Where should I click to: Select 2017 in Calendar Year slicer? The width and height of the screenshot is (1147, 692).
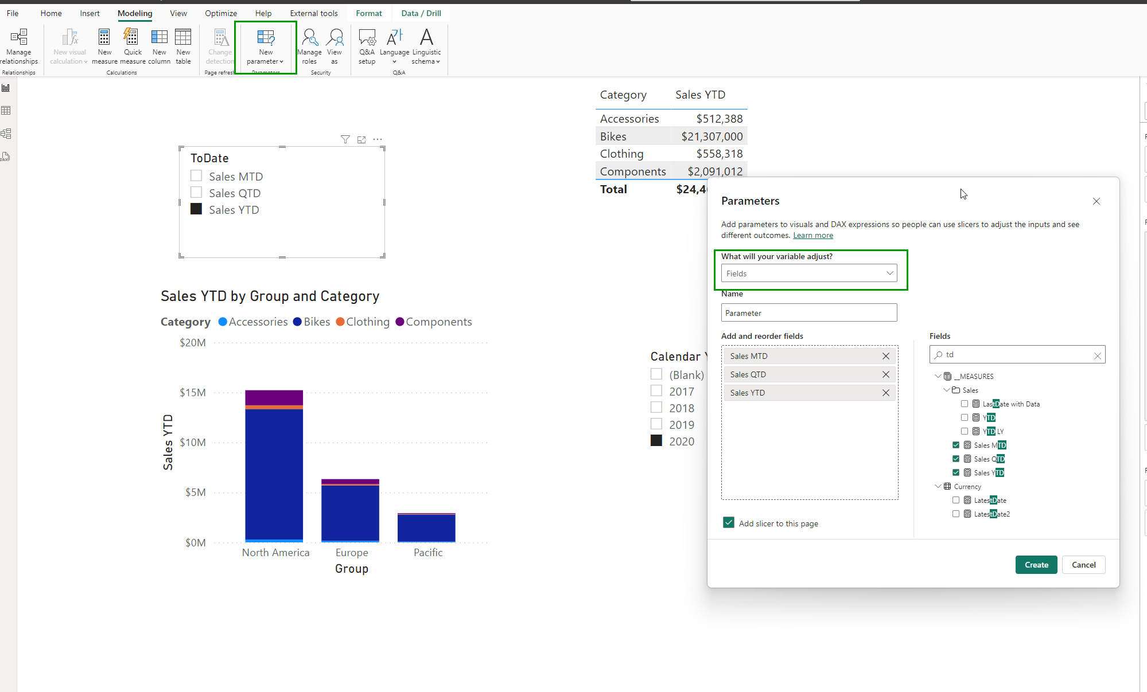coord(656,390)
